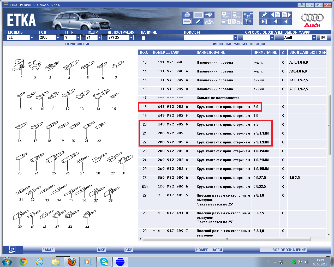Go to previous page with left-arrow document icon
This screenshot has width=334, height=267.
(275, 15)
